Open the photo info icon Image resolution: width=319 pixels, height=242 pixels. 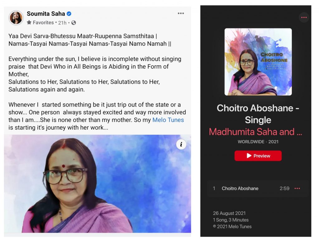tap(181, 145)
